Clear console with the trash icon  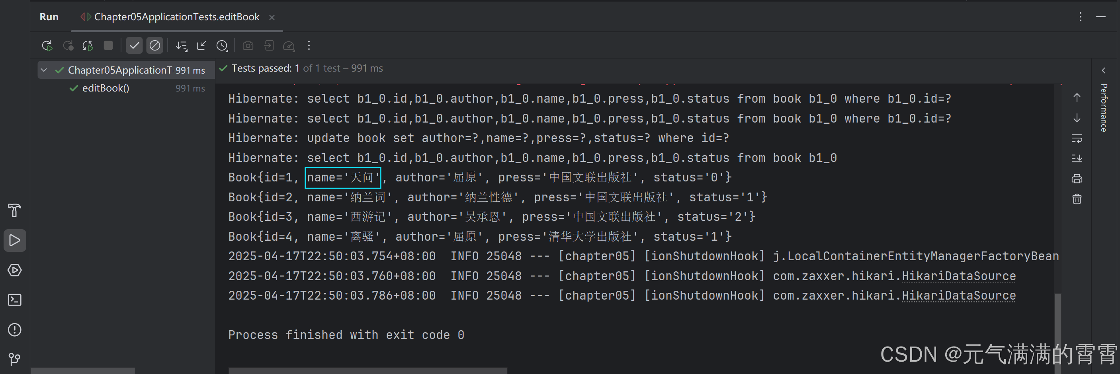point(1077,199)
